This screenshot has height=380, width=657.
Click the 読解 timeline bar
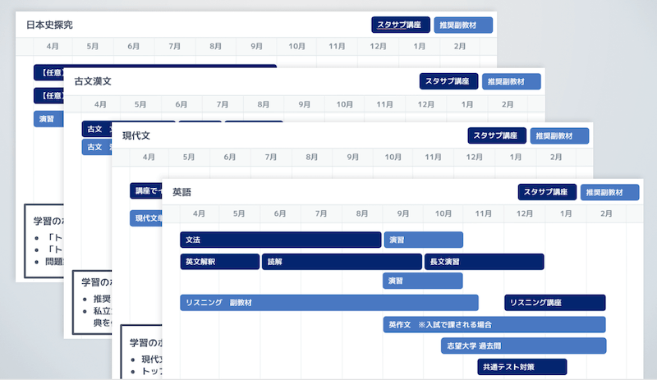coord(342,262)
